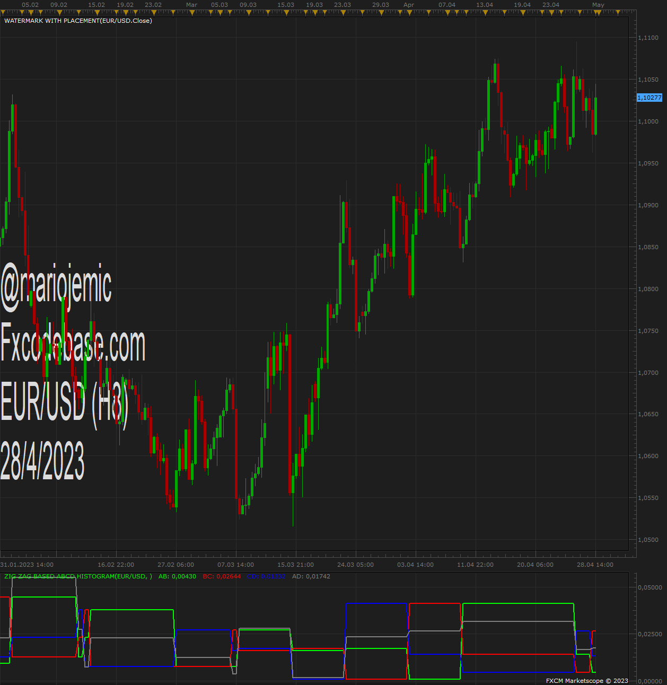667x685 pixels.
Task: Click the 1,0750 price axis label
Action: 648,331
